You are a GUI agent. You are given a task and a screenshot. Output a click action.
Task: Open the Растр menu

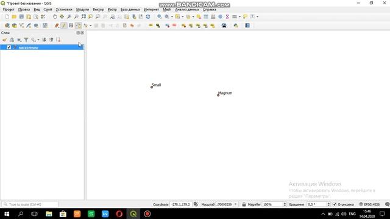tap(112, 10)
